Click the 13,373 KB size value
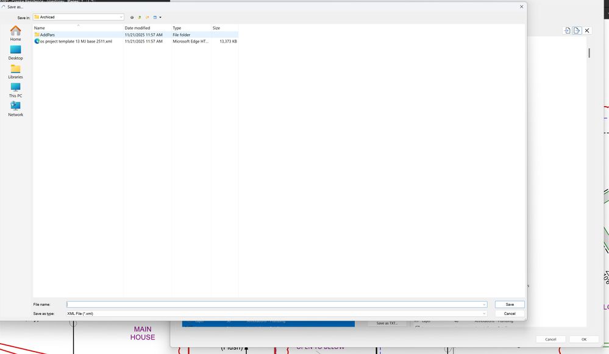Screen dimensions: 609x354 click(228, 41)
